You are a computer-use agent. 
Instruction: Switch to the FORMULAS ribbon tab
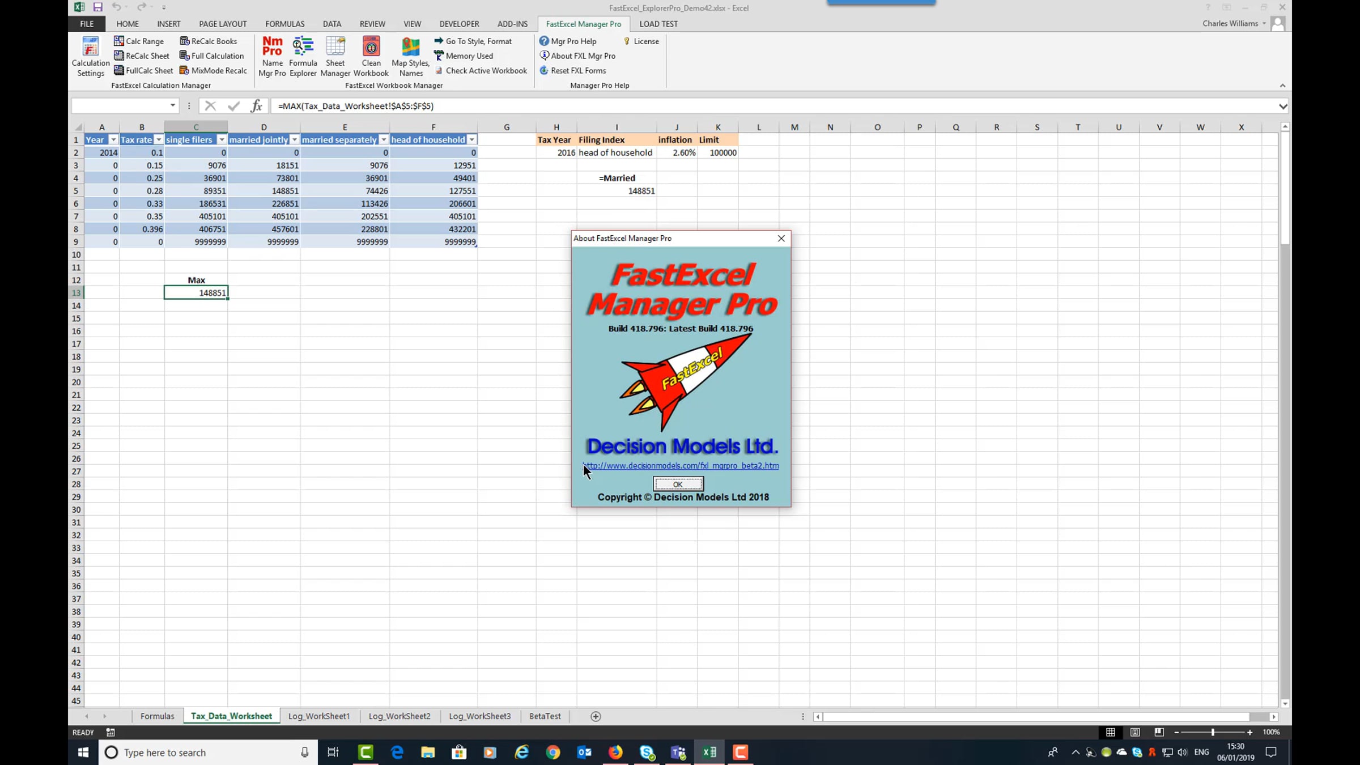coord(285,24)
